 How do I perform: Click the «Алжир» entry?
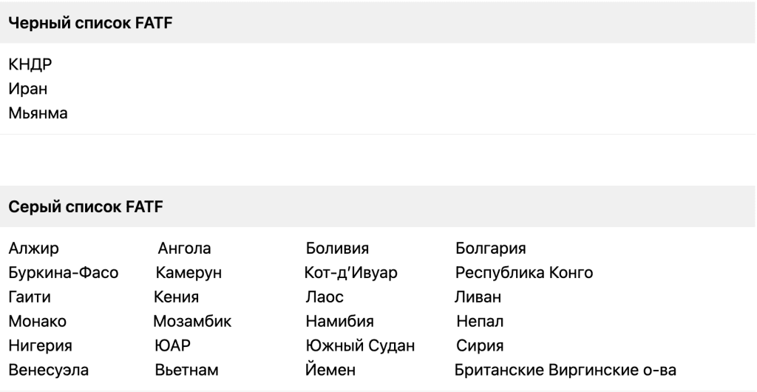34,249
